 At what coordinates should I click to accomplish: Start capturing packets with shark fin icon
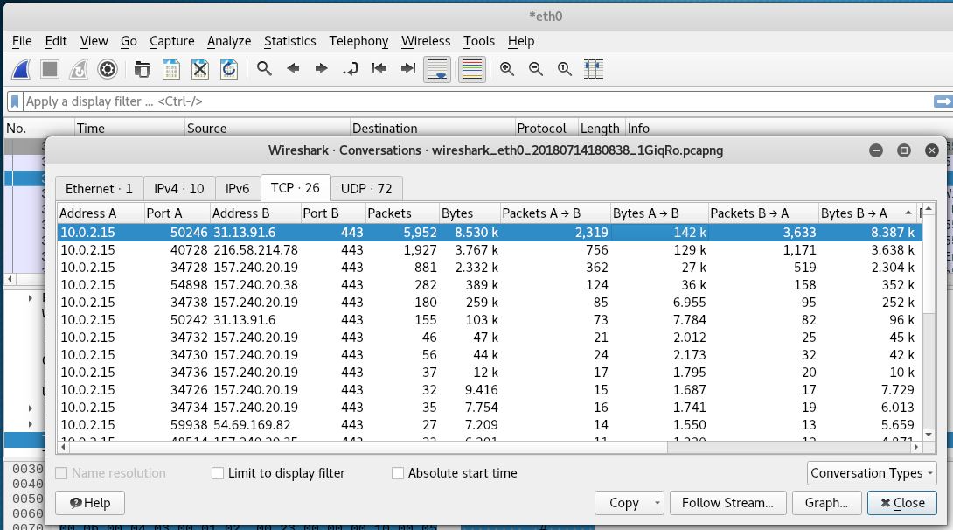[x=23, y=69]
